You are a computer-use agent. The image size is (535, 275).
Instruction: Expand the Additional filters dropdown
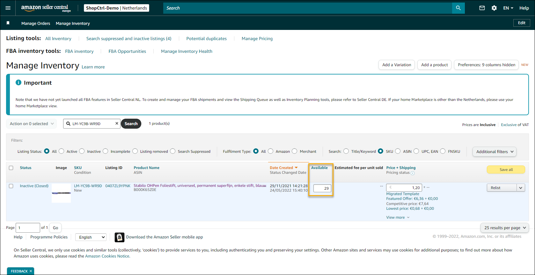click(x=495, y=152)
